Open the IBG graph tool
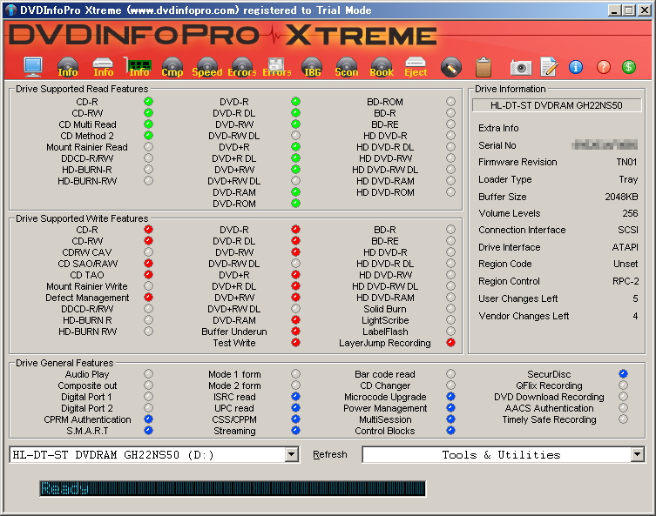 (312, 67)
